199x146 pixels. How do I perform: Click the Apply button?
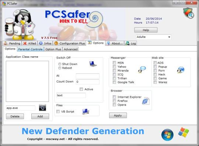[118, 115]
